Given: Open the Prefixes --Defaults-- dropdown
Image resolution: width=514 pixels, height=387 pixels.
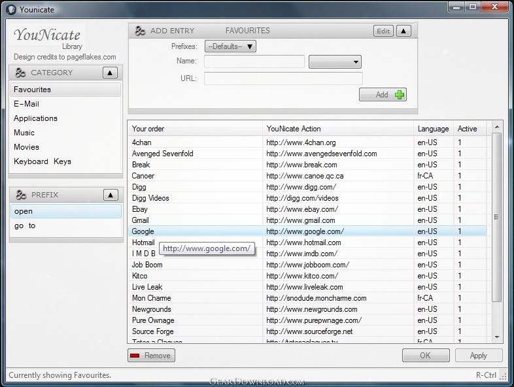Looking at the screenshot, I should pyautogui.click(x=230, y=46).
